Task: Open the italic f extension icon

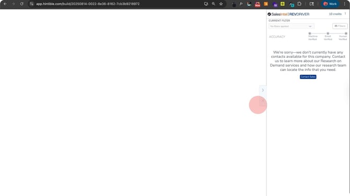Action: point(241,4)
